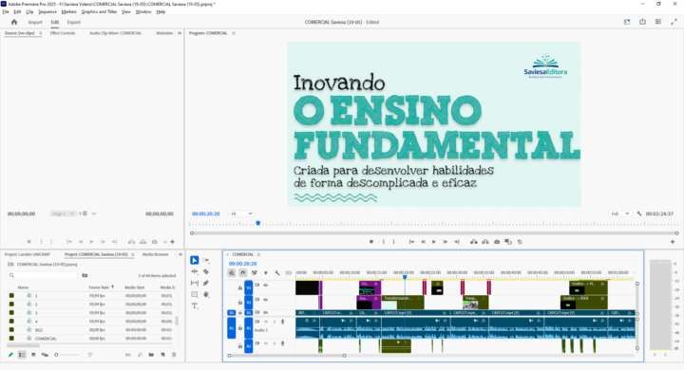The height and width of the screenshot is (370, 684).
Task: Select the Type tool
Action: pyautogui.click(x=195, y=305)
